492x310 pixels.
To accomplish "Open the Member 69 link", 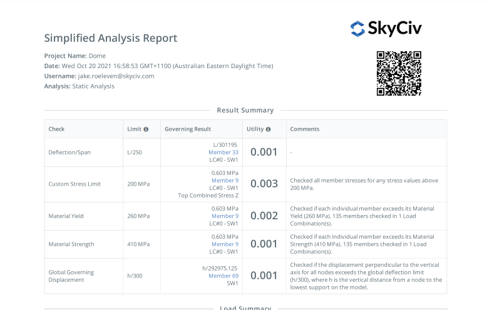I will pos(223,276).
